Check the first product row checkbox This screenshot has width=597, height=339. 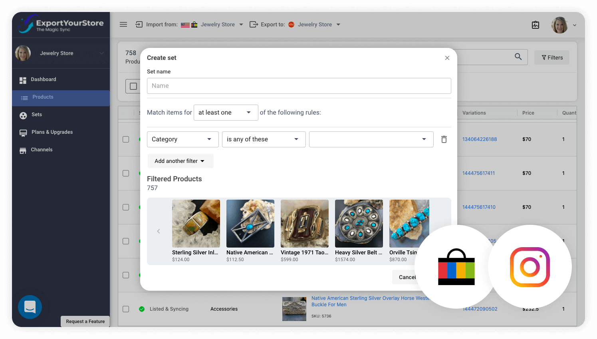tap(126, 139)
